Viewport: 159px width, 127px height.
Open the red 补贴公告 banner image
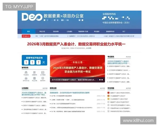click(x=77, y=66)
